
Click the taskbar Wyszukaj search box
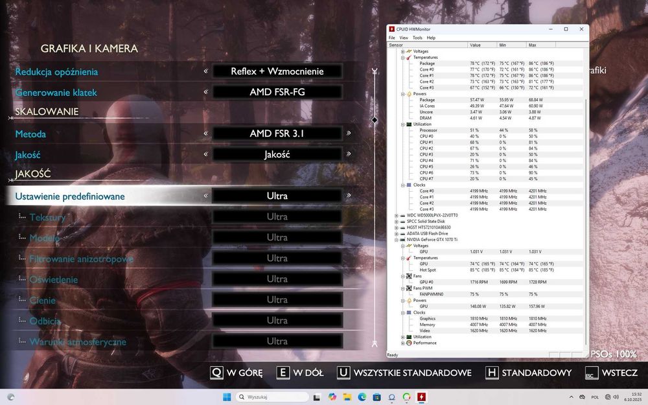tap(272, 397)
